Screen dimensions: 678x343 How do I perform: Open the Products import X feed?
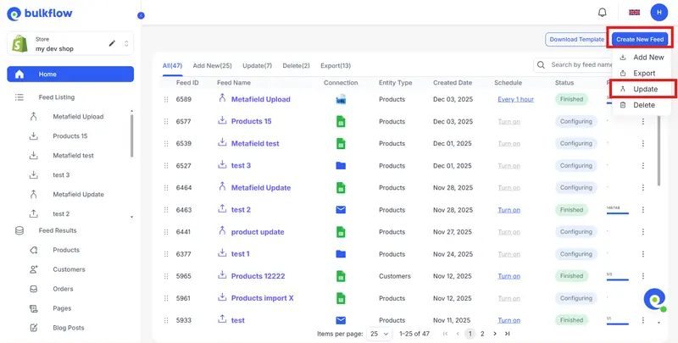pos(263,298)
